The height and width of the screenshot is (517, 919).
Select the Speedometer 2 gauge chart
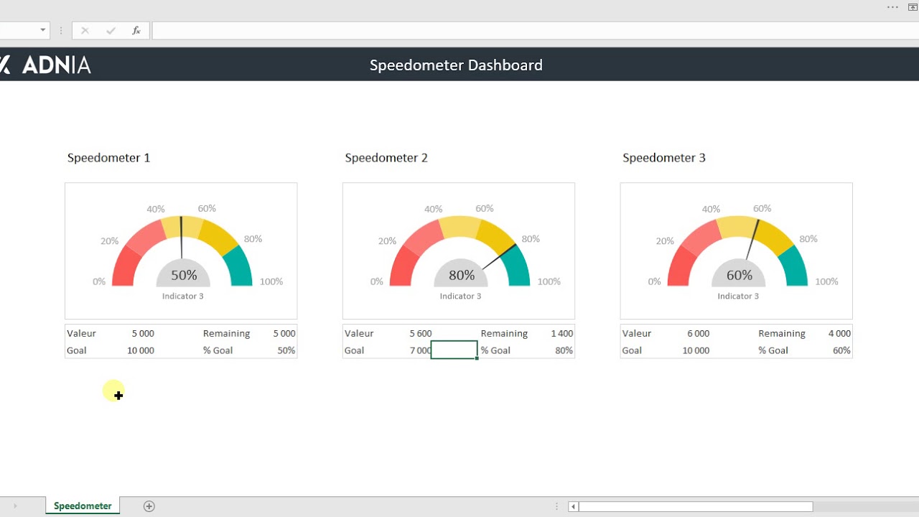pyautogui.click(x=459, y=251)
